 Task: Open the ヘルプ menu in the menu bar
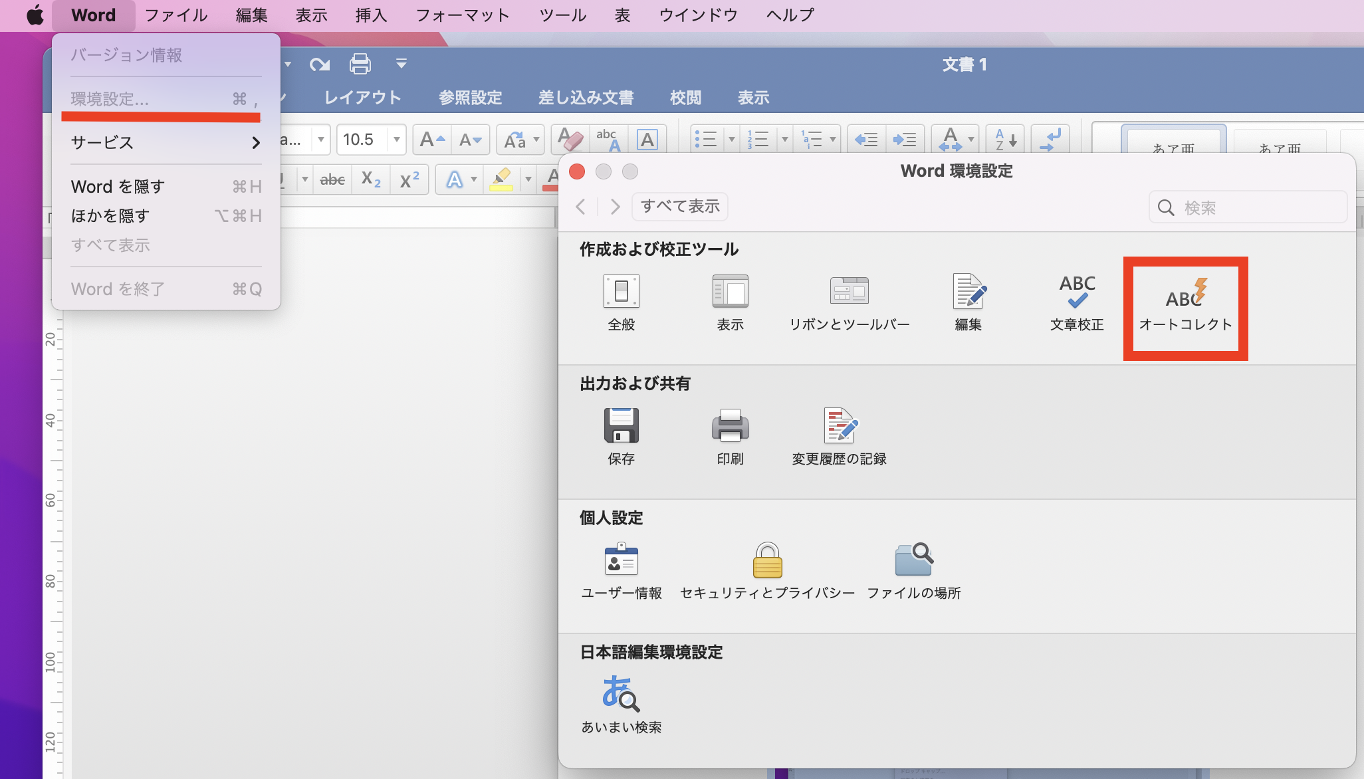tap(790, 15)
